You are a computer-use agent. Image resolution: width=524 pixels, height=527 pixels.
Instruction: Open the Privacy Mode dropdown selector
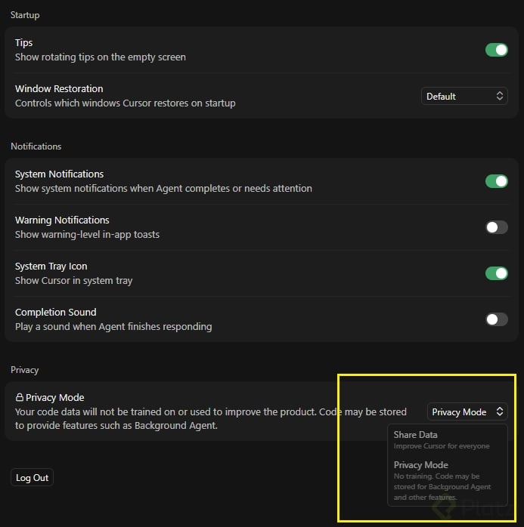coord(467,411)
